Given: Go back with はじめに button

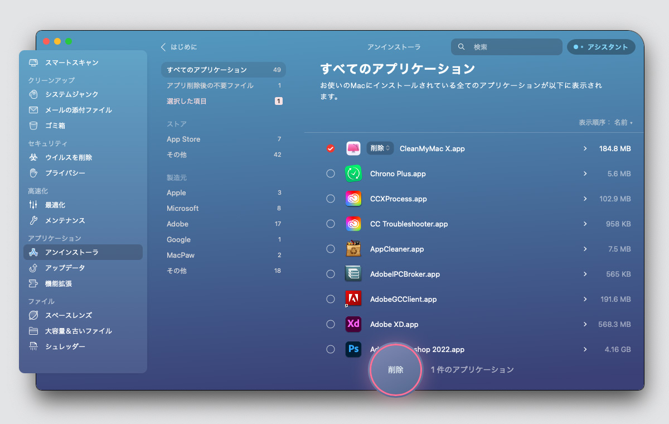Looking at the screenshot, I should tap(179, 47).
